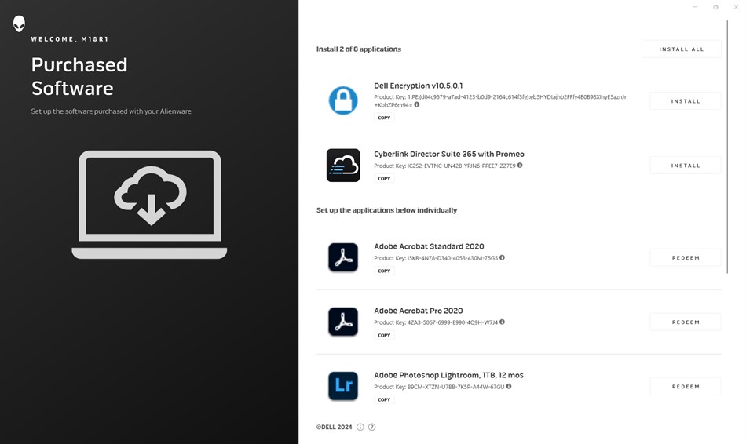Show info for Acrobat Pro product key
The height and width of the screenshot is (444, 746).
pyautogui.click(x=502, y=322)
